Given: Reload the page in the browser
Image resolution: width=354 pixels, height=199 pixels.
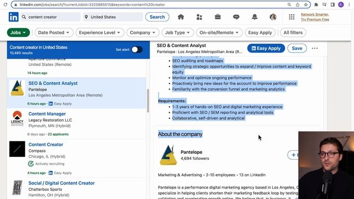Looking at the screenshot, I should pyautogui.click(x=6, y=4).
